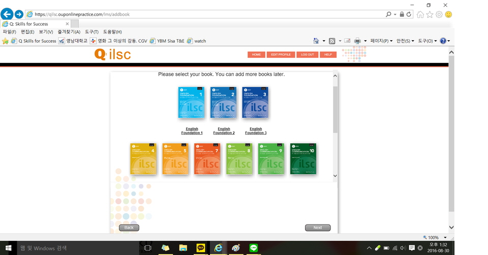The image size is (488, 255).
Task: Click the yellow Add to favorites star
Action: point(5,41)
